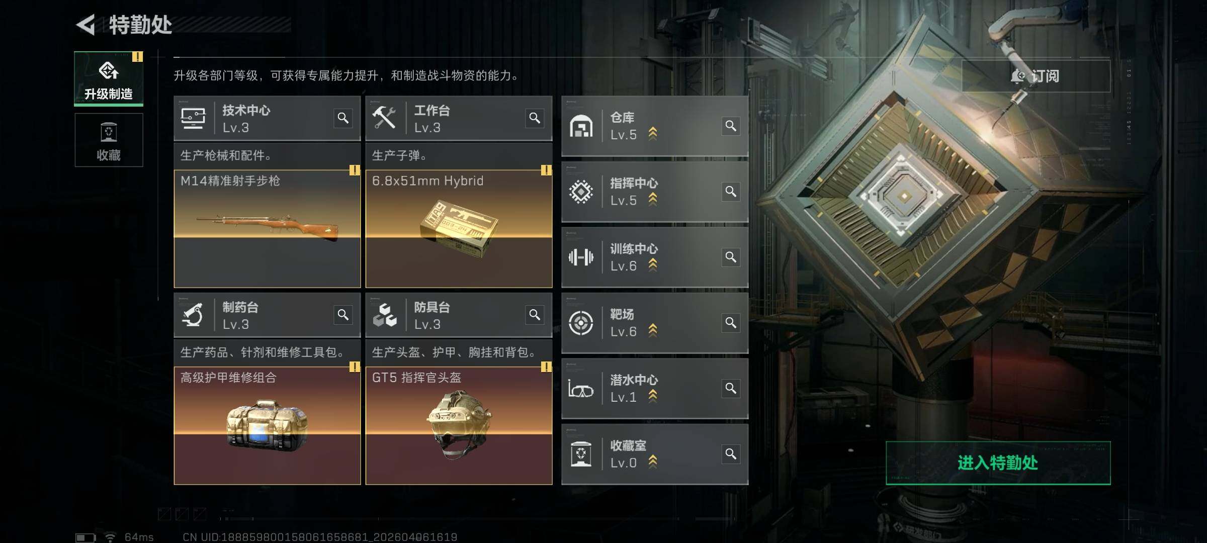
Task: Inspect 工作台 details via magnifier icon
Action: 535,118
